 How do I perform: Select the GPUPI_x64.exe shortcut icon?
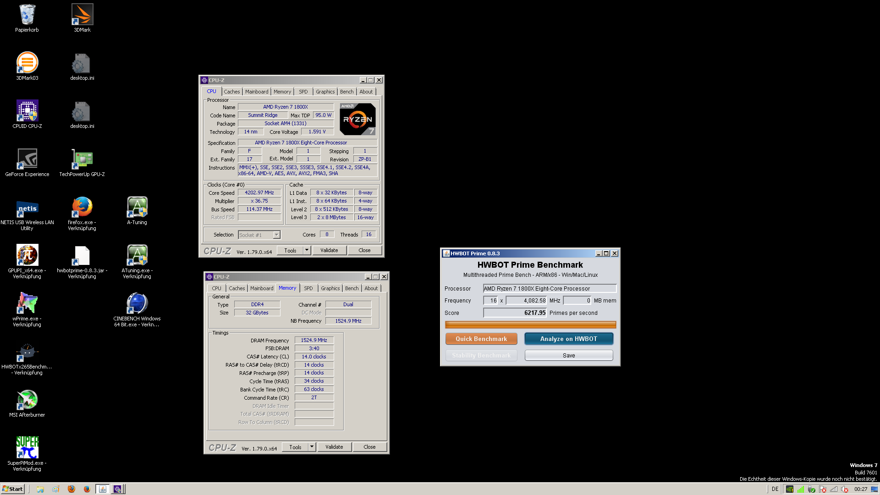[x=27, y=262]
